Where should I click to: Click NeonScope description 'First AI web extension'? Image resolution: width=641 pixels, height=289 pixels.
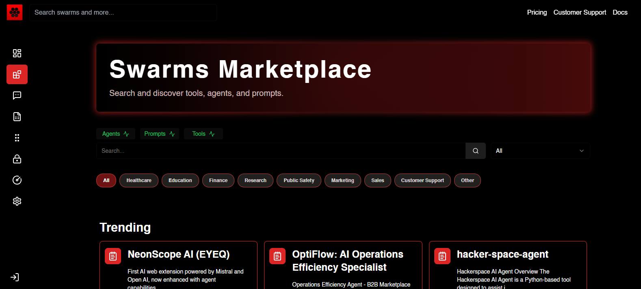click(x=186, y=280)
